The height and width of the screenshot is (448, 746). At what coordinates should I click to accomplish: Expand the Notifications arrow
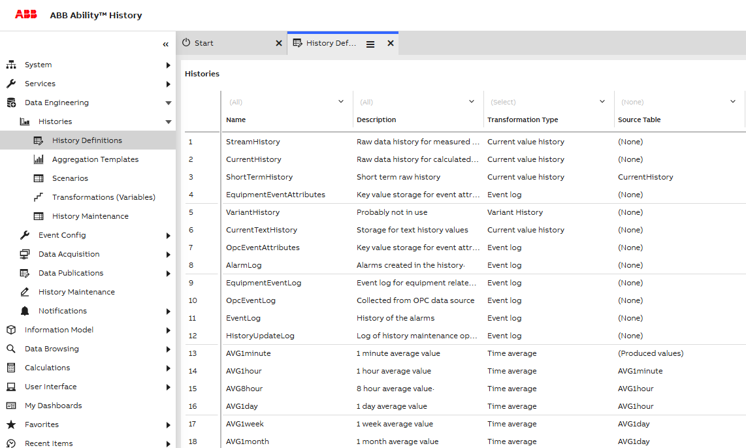point(168,312)
